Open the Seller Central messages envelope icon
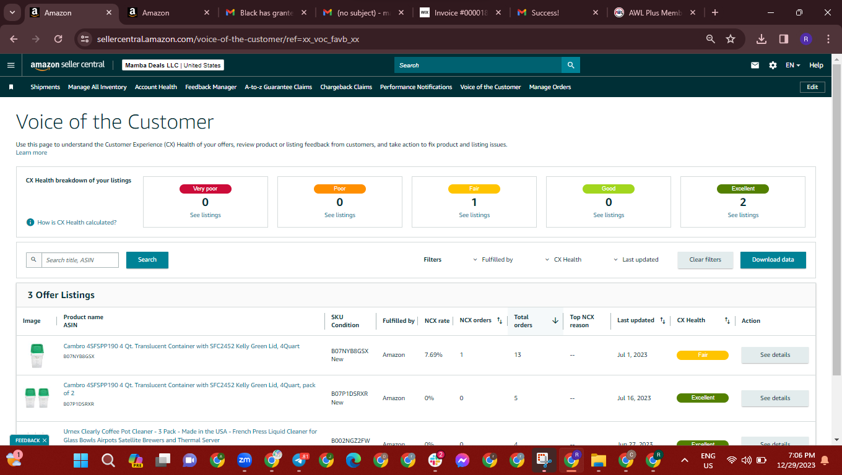842x475 pixels. 755,65
